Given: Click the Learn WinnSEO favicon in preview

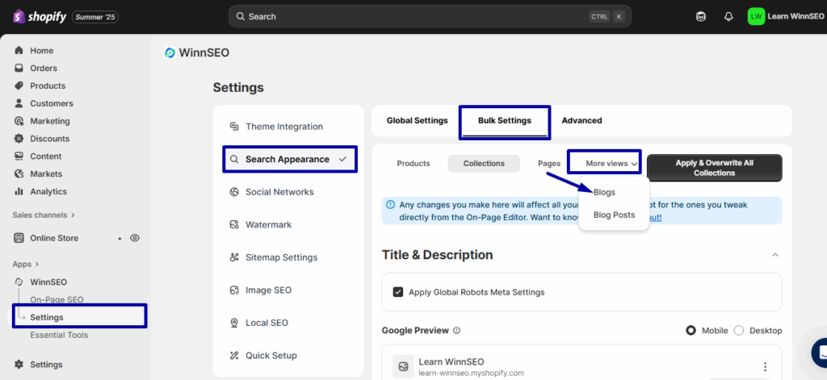Looking at the screenshot, I should click(403, 366).
